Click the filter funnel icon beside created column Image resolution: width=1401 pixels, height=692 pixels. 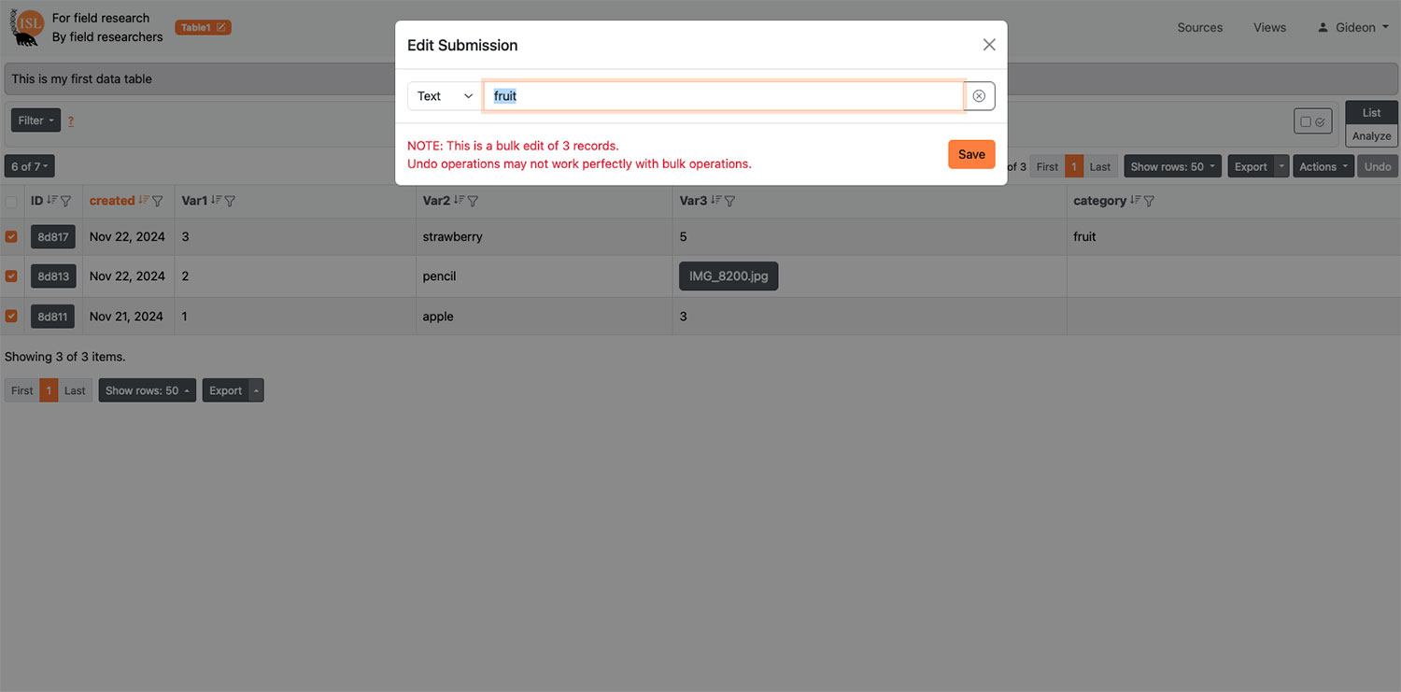pyautogui.click(x=158, y=201)
